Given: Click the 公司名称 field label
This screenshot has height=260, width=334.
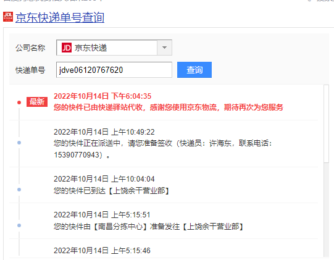Looking at the screenshot, I should point(30,48).
